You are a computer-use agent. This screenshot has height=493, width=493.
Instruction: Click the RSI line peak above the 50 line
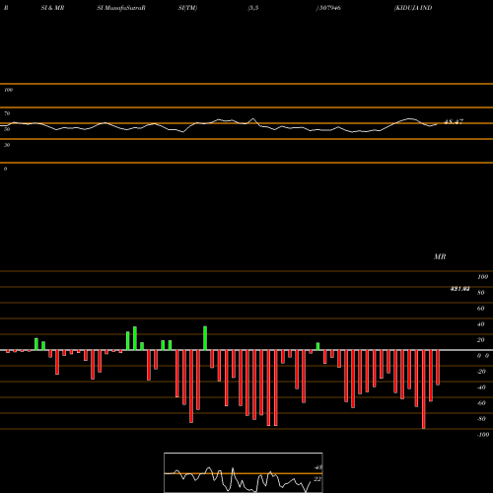tap(253, 119)
